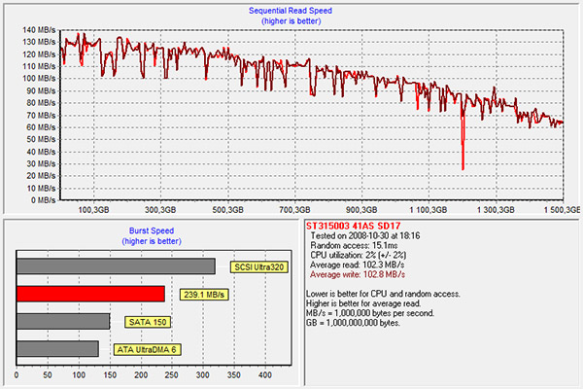Click the 'Tested on 2008-10-30' line
The width and height of the screenshot is (583, 389).
click(365, 235)
